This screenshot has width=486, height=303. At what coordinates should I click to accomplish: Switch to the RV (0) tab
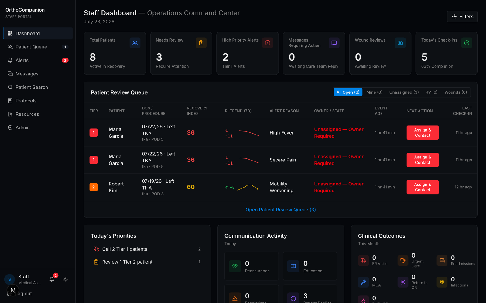[x=431, y=92]
